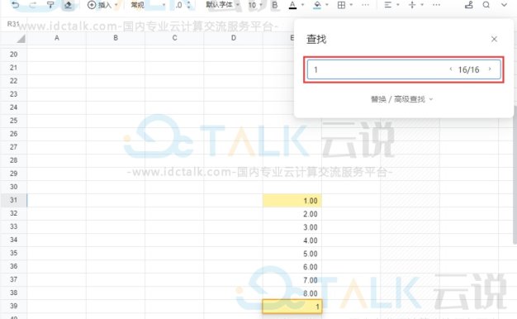Expand the fill color arrow
The width and height of the screenshot is (517, 319).
click(327, 5)
